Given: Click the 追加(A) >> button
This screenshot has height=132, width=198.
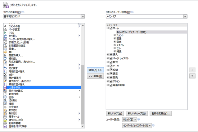Looking at the screenshot, I should tap(95, 70).
